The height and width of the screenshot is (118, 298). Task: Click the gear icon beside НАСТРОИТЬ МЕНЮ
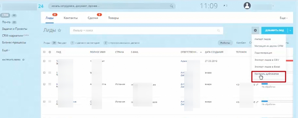23,60
